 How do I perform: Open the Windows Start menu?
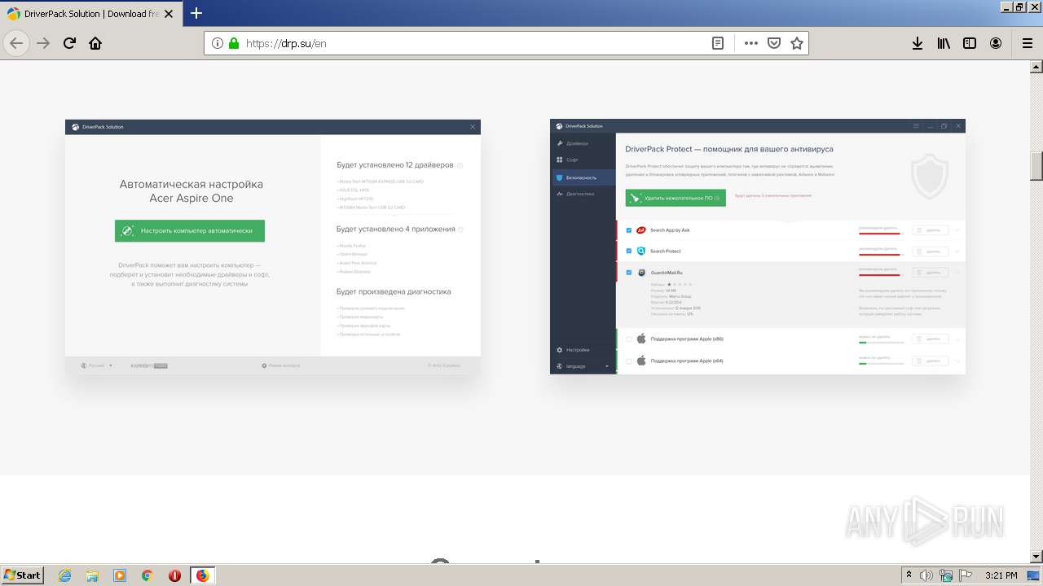coord(23,575)
